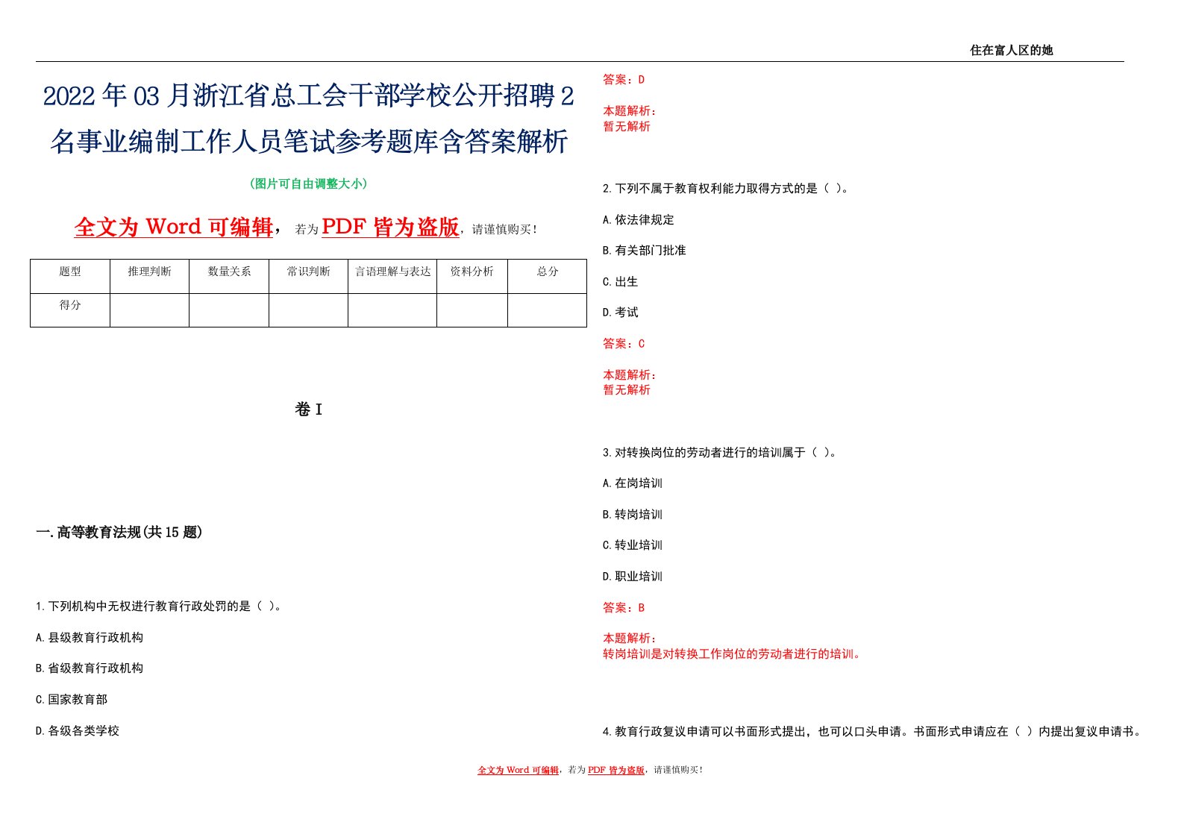Viewport: 1184px width, 837px height.
Task: Select the table cell 数量关系
Action: point(229,277)
